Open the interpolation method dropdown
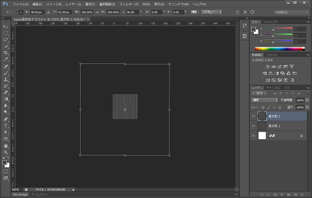 [212, 12]
